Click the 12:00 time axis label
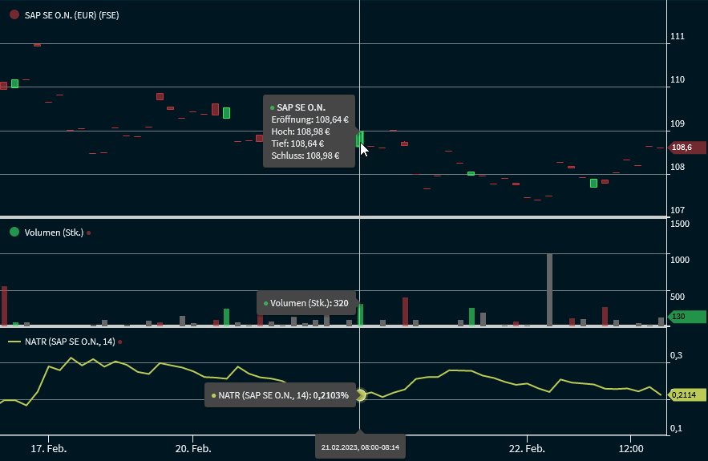Image resolution: width=708 pixels, height=461 pixels. pos(631,447)
